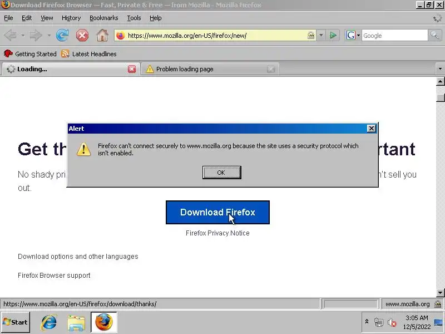Viewport: 445px width, 334px height.
Task: Open the Back history dropdown arrow
Action: (23, 36)
